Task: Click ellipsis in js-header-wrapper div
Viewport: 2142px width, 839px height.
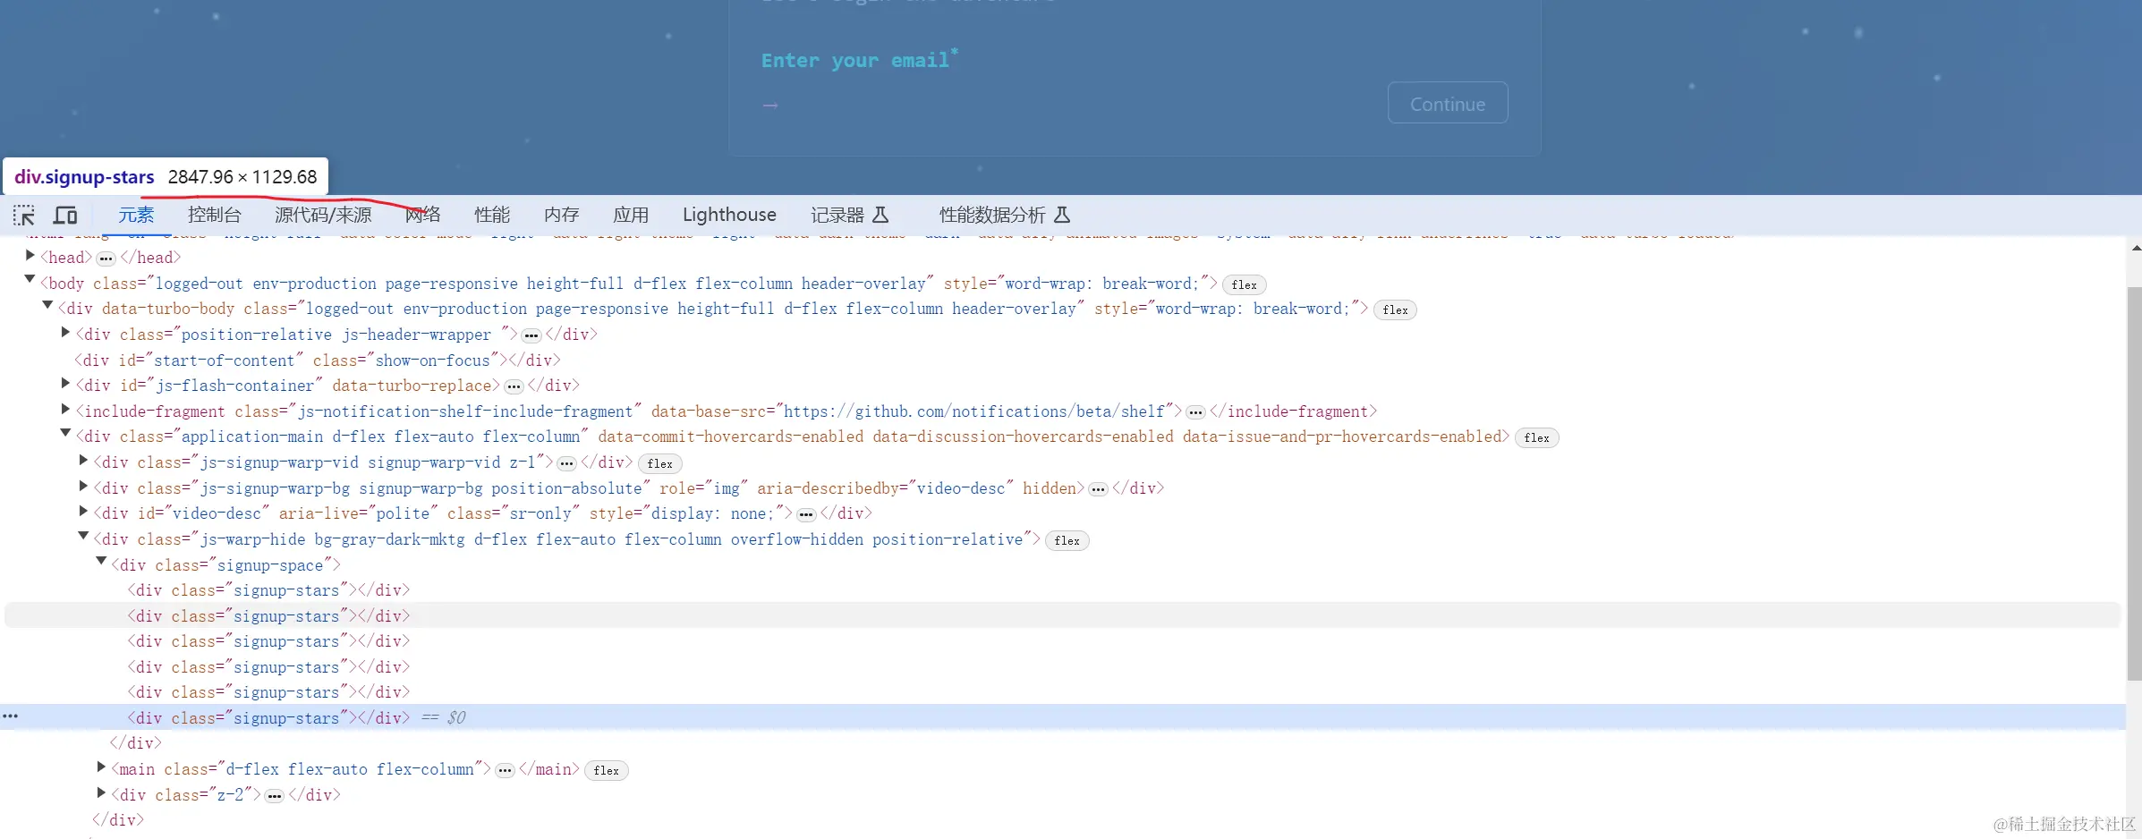Action: (531, 335)
